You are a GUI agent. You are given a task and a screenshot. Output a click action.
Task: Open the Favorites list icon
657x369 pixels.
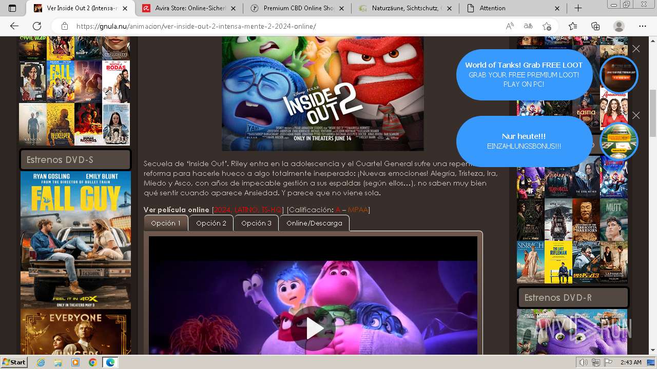point(573,26)
